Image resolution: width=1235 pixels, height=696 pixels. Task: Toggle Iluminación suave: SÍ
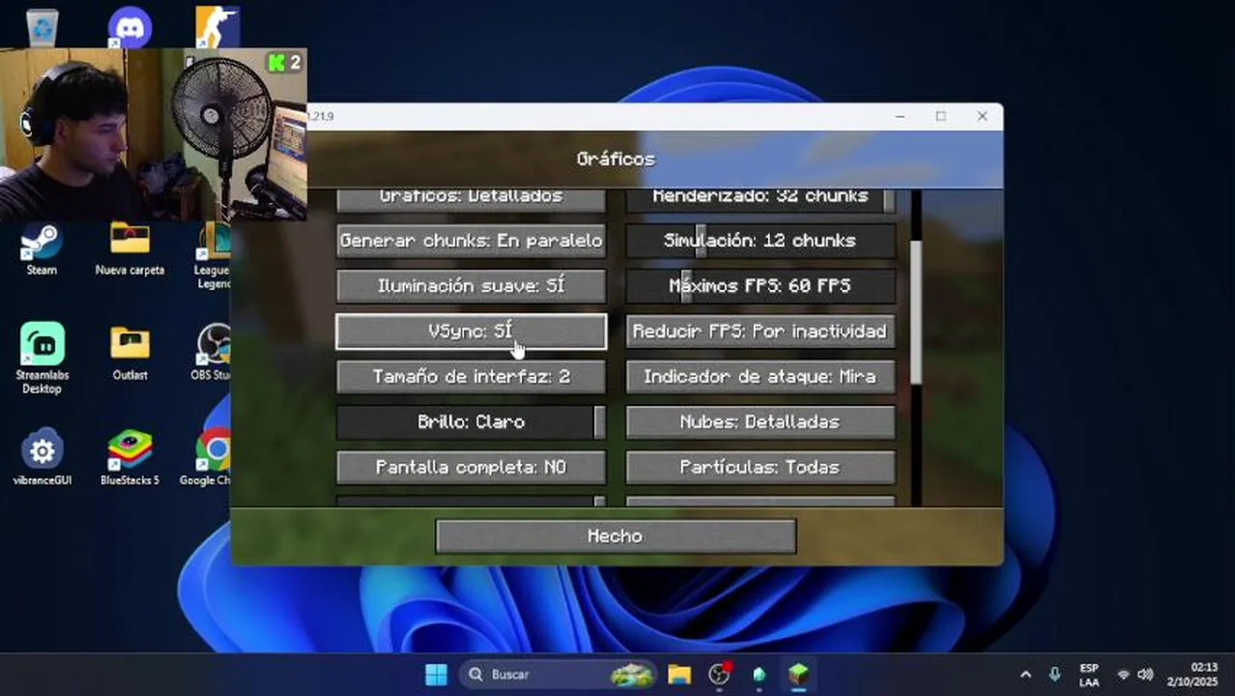[x=472, y=286]
